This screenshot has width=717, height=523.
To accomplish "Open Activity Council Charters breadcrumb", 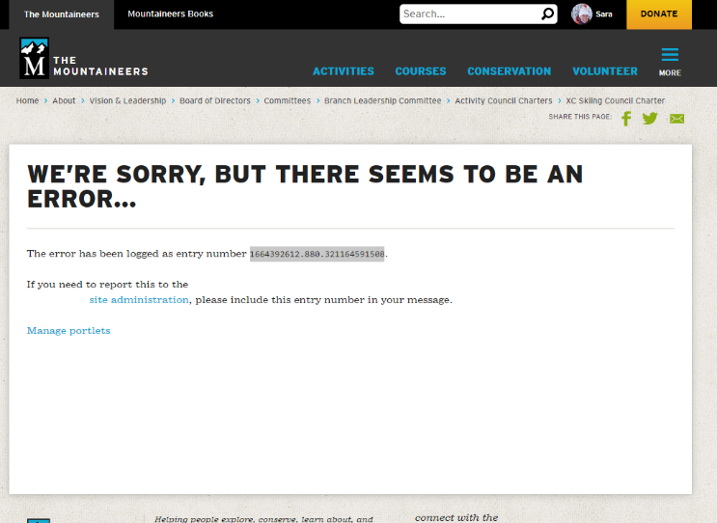I will click(503, 101).
